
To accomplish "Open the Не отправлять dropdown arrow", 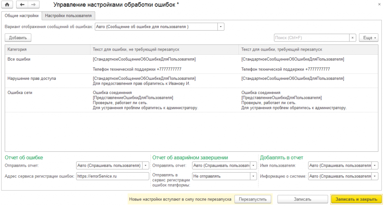I will (x=253, y=176).
